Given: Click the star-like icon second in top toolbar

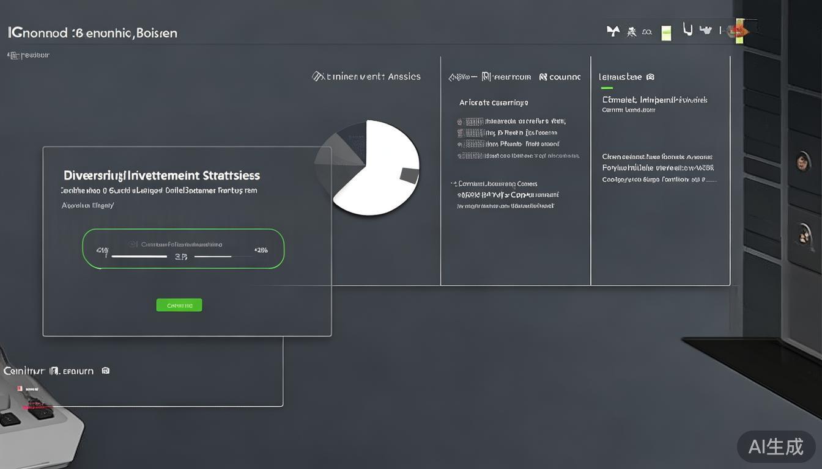Looking at the screenshot, I should 632,32.
